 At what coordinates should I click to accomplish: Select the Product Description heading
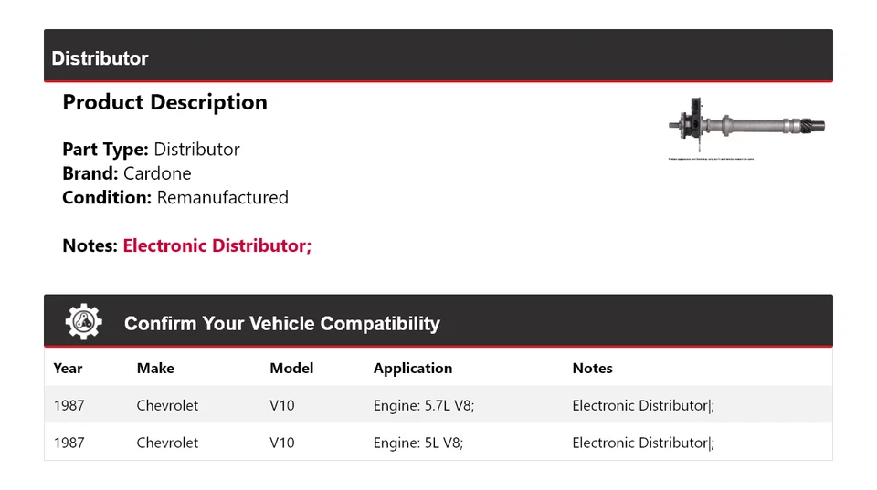(x=164, y=102)
